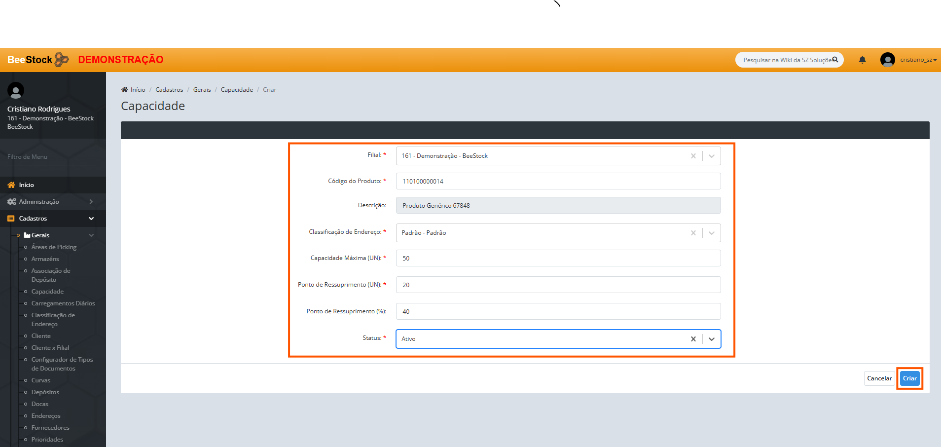941x447 pixels.
Task: Open the Classificação de Endereço dropdown
Action: tap(711, 233)
